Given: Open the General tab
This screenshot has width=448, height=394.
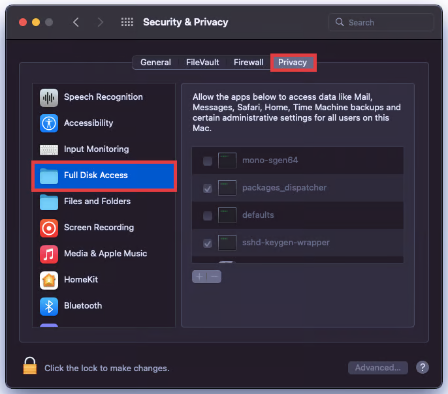Looking at the screenshot, I should 155,63.
